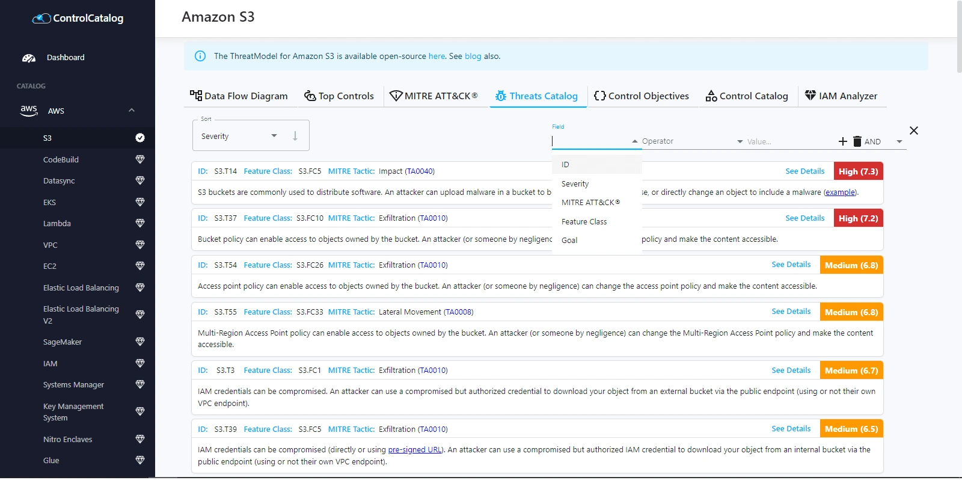Click the Field filter input
The height and width of the screenshot is (480, 962).
(590, 141)
